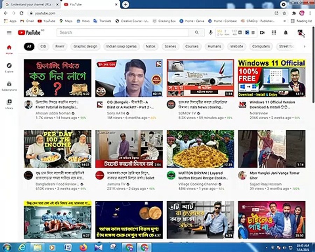315x252 pixels.
Task: Open Mon Vanglei Jani Vange Tomar Ghor video
Action: pos(274,175)
